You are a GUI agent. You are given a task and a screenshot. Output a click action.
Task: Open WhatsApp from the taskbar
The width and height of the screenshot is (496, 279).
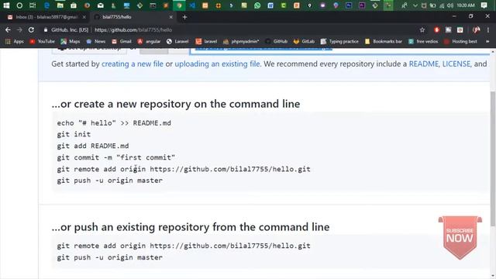257,5
